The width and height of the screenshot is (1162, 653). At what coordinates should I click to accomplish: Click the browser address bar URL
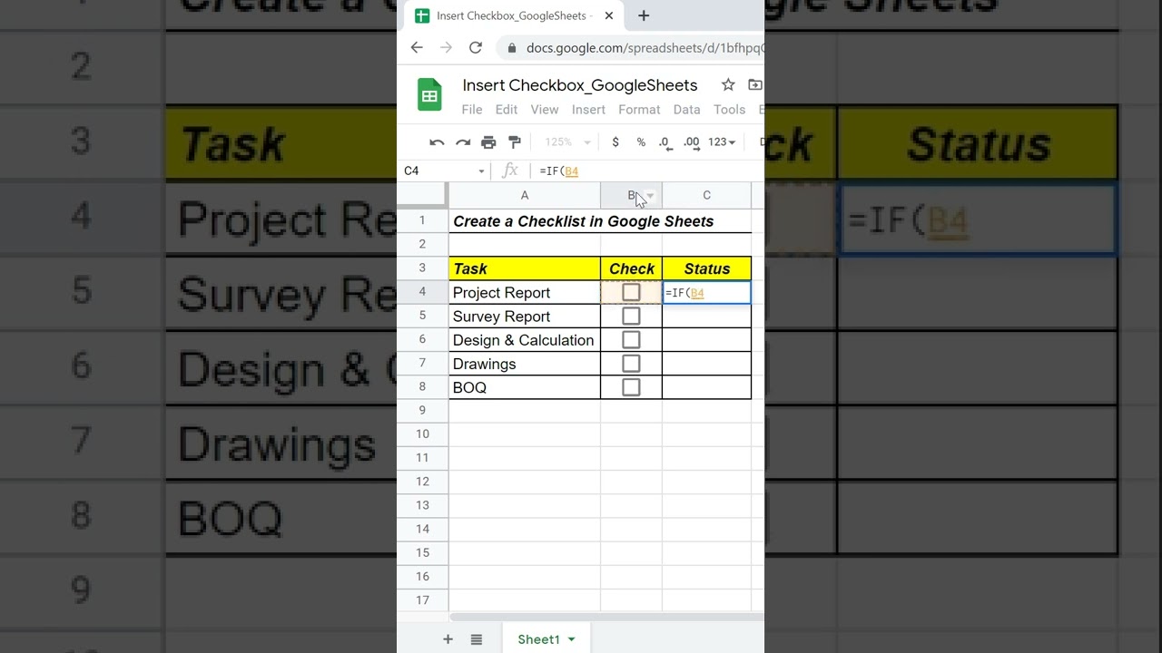645,48
